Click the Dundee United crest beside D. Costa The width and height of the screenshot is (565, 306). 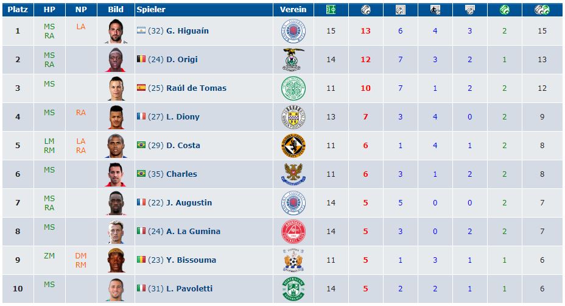click(x=293, y=146)
